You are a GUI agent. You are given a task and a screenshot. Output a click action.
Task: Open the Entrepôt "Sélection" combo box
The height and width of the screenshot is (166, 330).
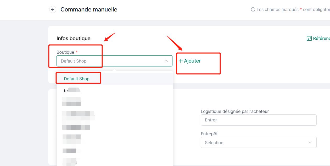pyautogui.click(x=259, y=143)
